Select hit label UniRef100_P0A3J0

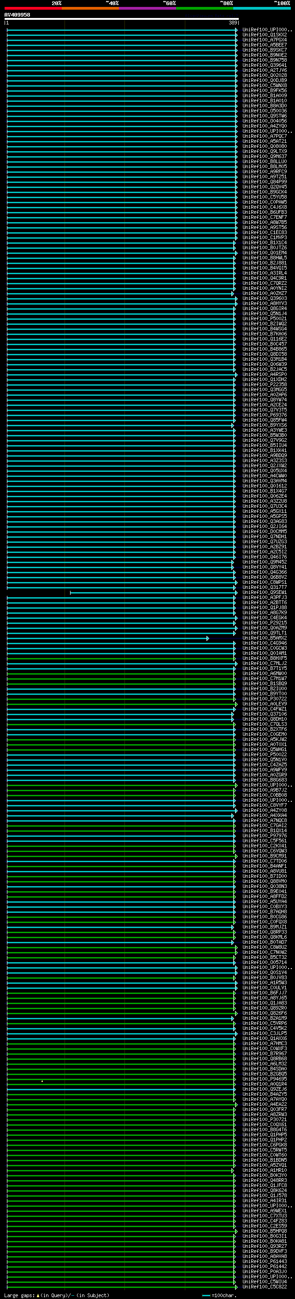tap(264, 1271)
